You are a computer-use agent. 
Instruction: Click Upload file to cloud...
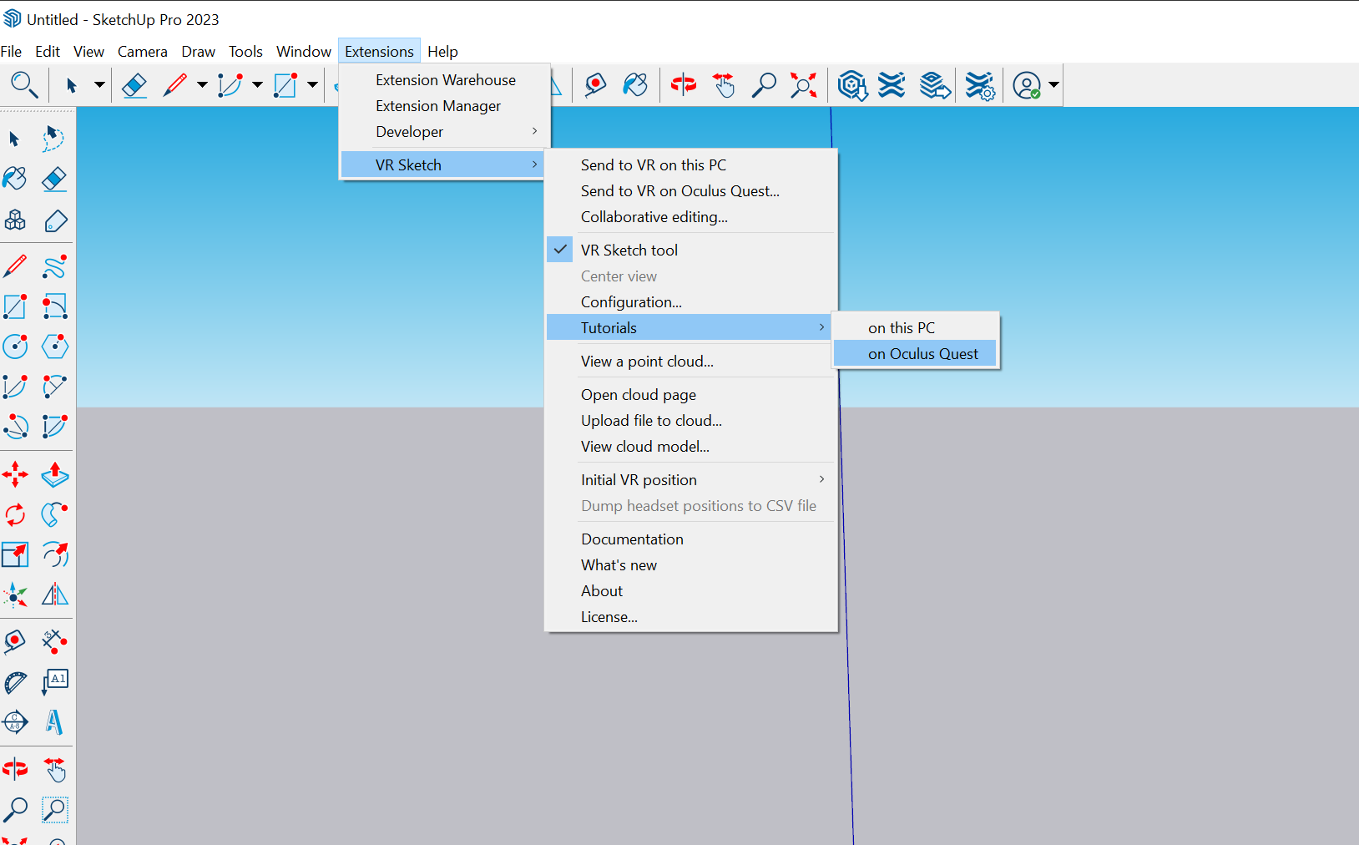[x=691, y=421]
